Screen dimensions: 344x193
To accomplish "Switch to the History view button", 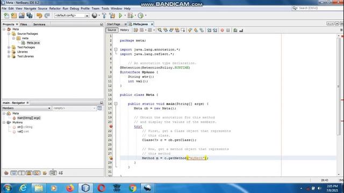I will click(x=125, y=30).
